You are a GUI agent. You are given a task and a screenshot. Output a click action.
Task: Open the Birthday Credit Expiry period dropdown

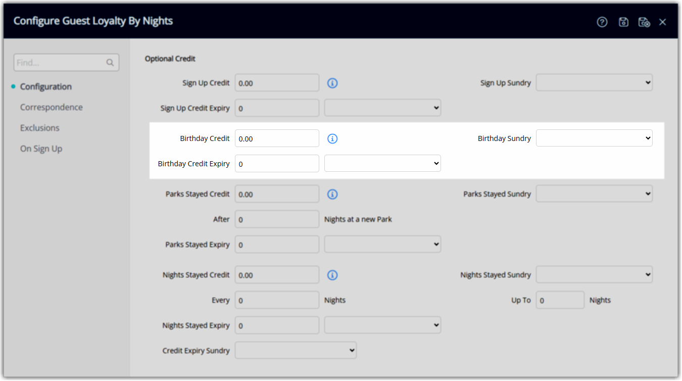tap(382, 163)
